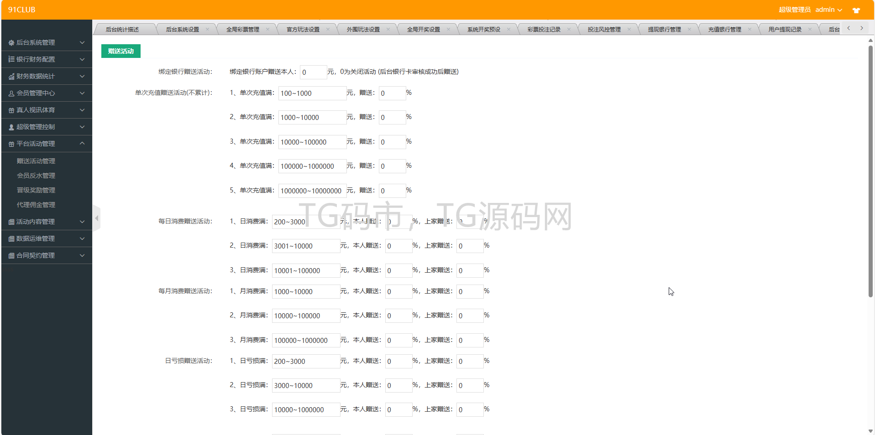Expand the 银行财务配置 menu chevron
Image resolution: width=875 pixels, height=435 pixels.
tap(82, 59)
